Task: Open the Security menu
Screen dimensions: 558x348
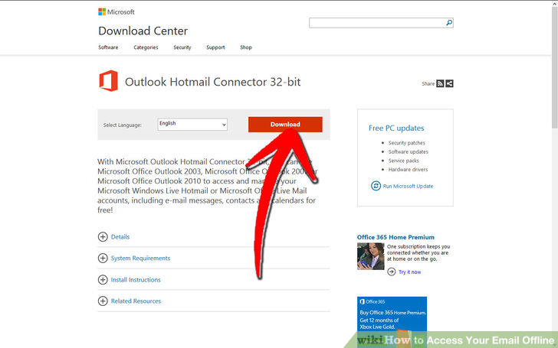Action: tap(182, 47)
